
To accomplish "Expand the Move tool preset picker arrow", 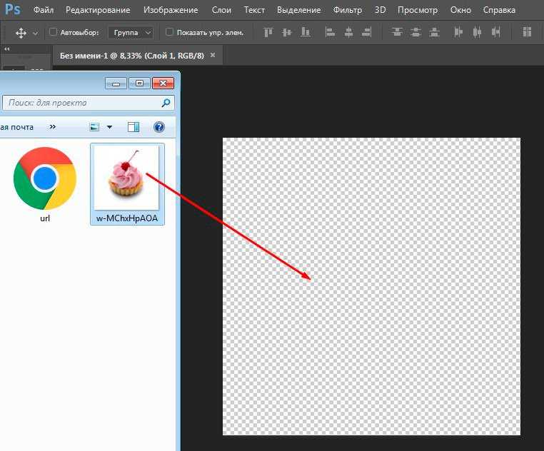I will click(x=35, y=34).
